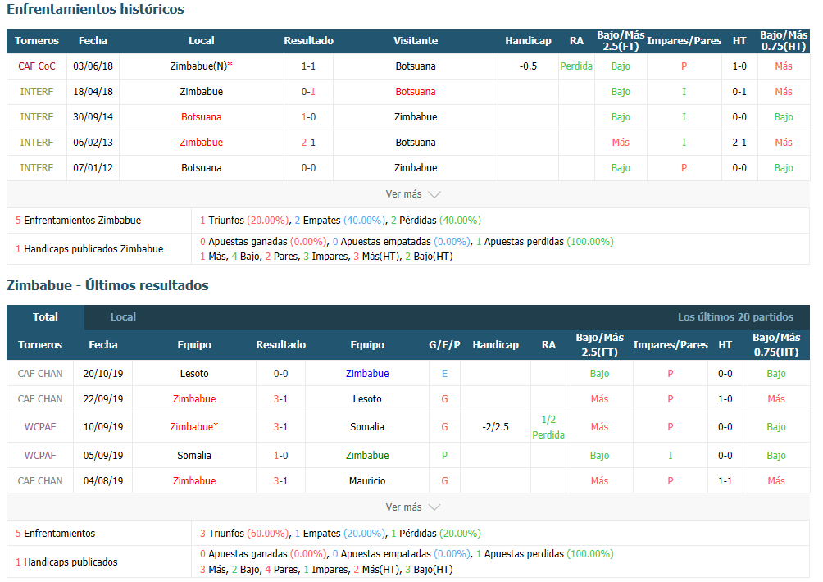Click date 22/09/19 in results table
The image size is (823, 582).
point(103,399)
